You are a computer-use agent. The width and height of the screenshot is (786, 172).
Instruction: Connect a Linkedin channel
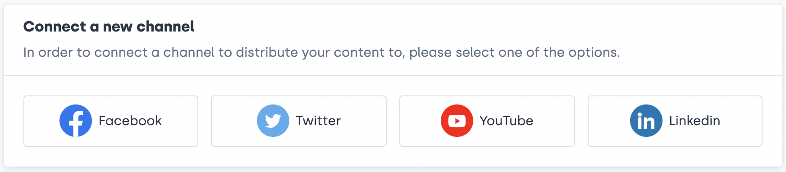(x=675, y=121)
